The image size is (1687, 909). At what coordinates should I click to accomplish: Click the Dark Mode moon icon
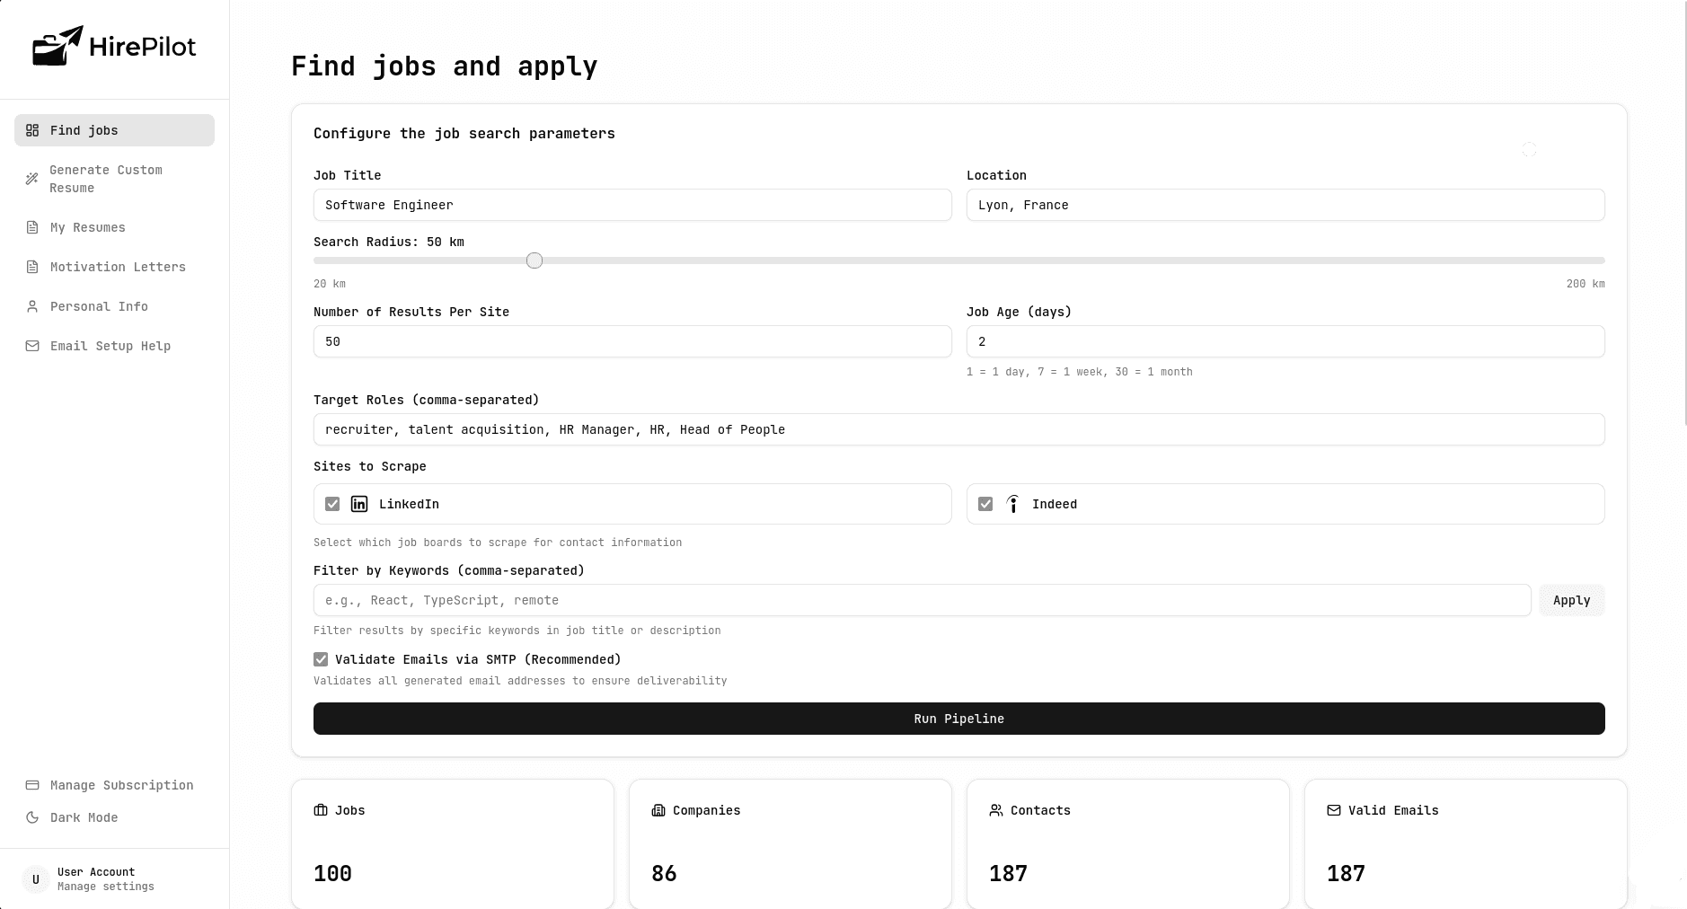(x=32, y=817)
